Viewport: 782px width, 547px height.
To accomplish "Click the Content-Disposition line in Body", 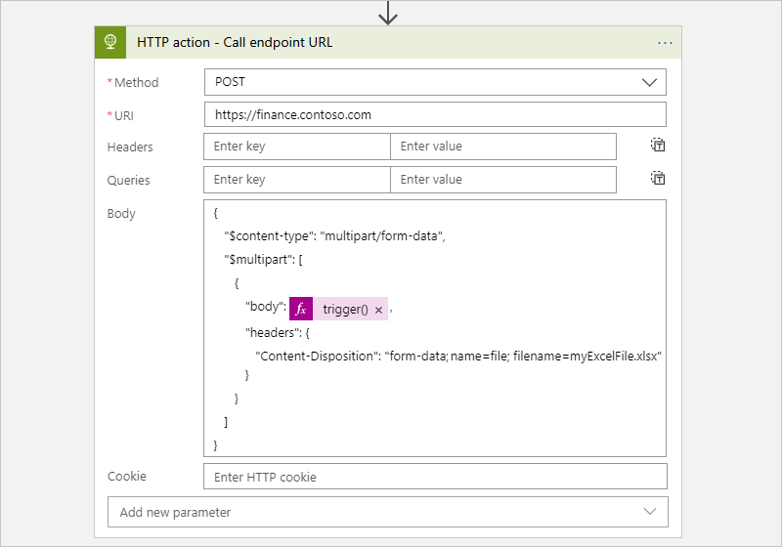I will click(x=458, y=357).
